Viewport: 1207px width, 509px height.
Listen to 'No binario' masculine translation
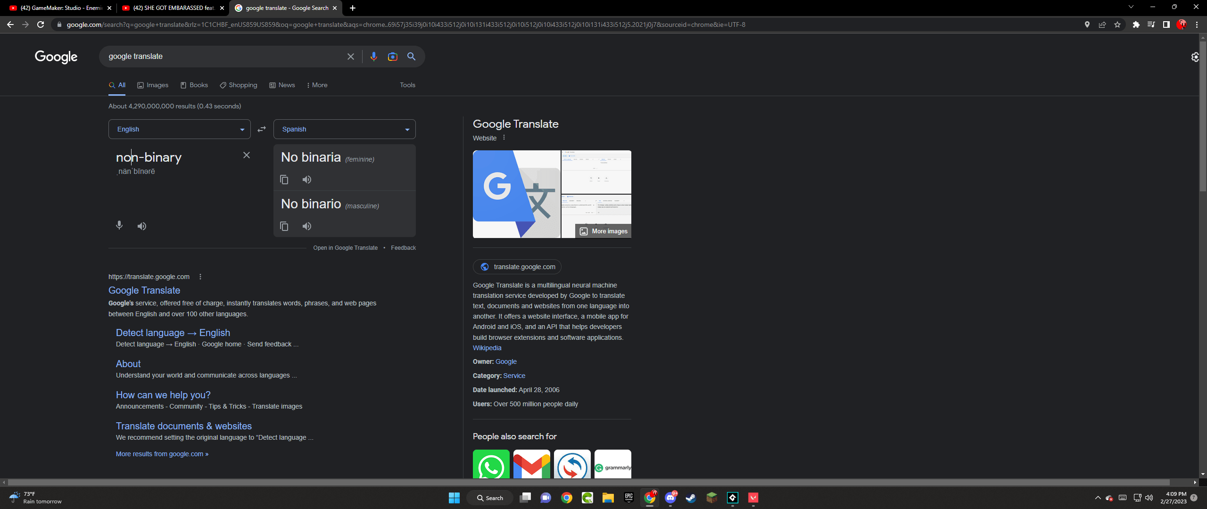point(306,226)
